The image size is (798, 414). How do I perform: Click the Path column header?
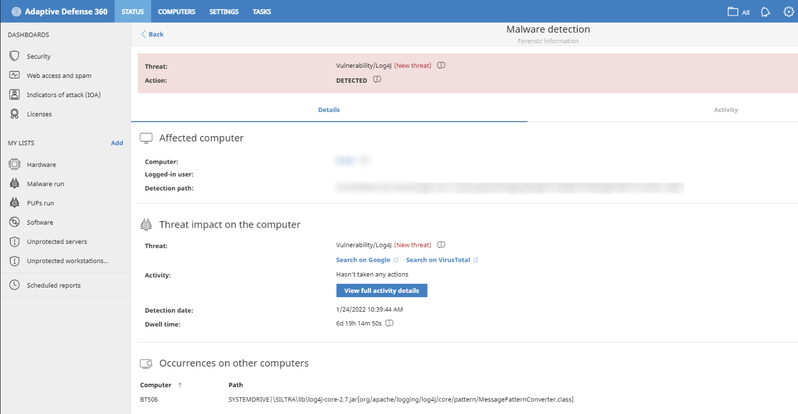tap(235, 385)
